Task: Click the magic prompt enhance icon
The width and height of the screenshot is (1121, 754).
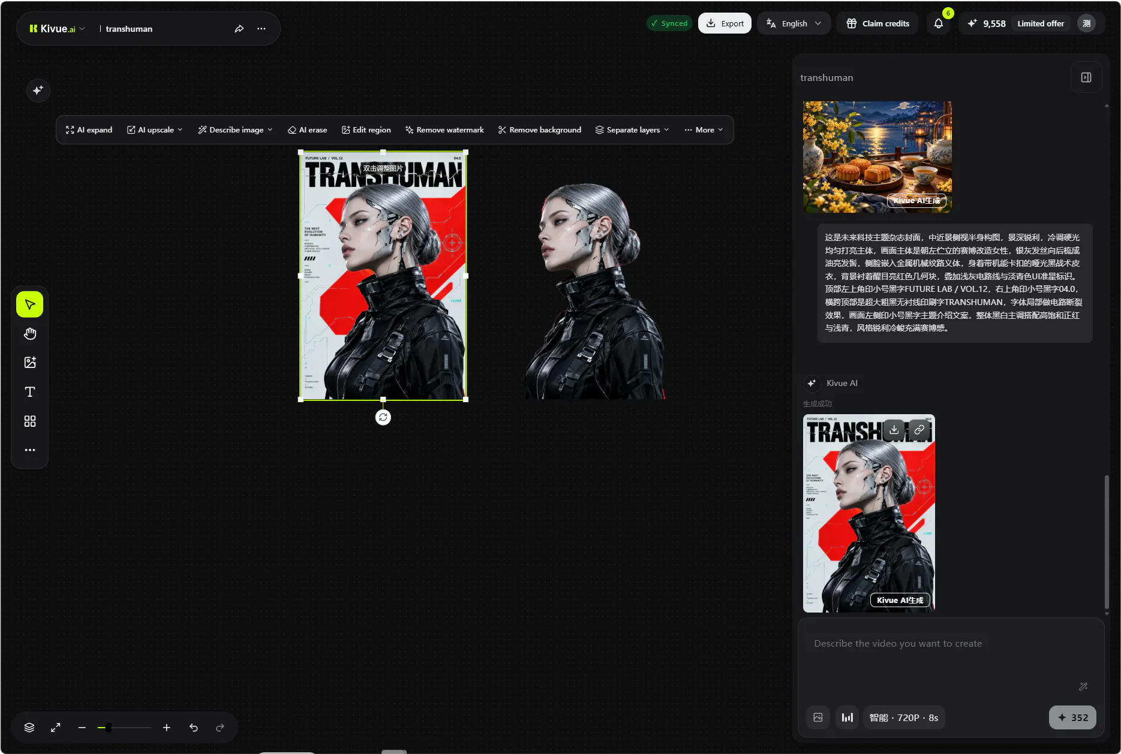Action: [1083, 687]
